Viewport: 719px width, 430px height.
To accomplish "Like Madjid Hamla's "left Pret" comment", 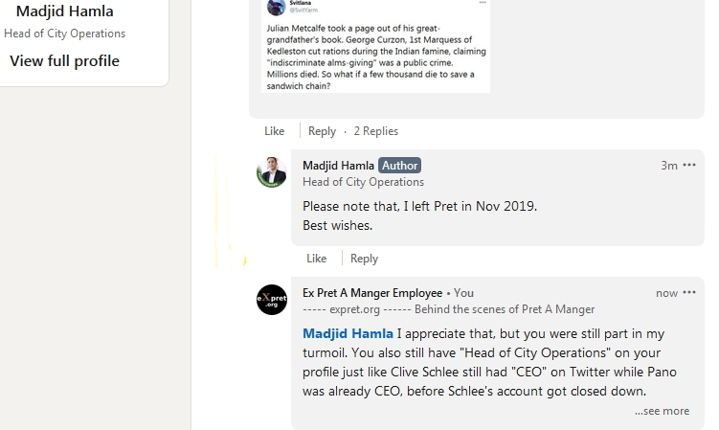I will (317, 259).
